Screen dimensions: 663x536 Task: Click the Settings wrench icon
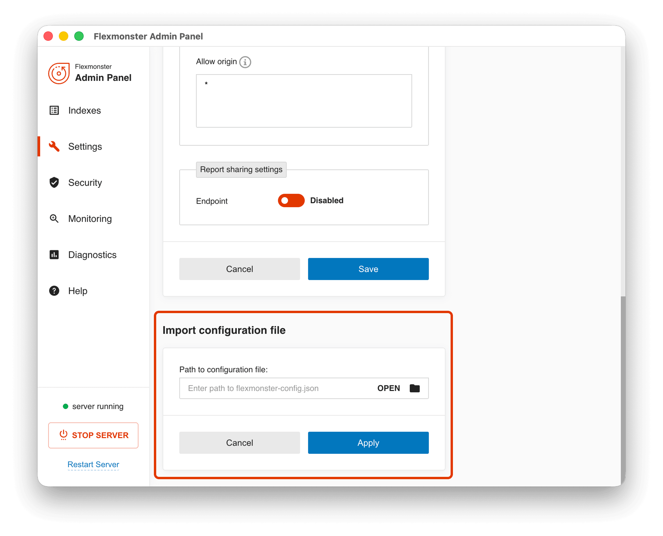(x=54, y=146)
